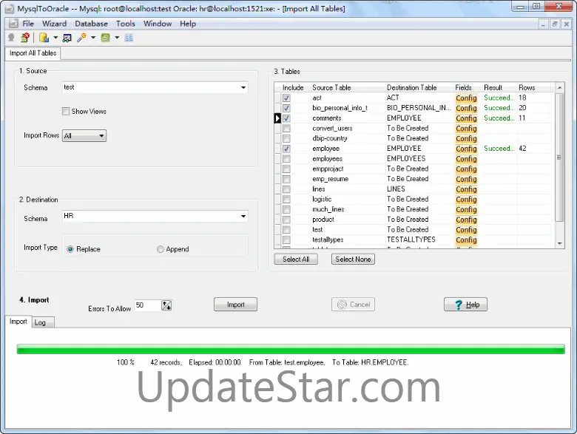Viewport: 577px width, 434px height.
Task: Click the Select All button
Action: [x=296, y=259]
